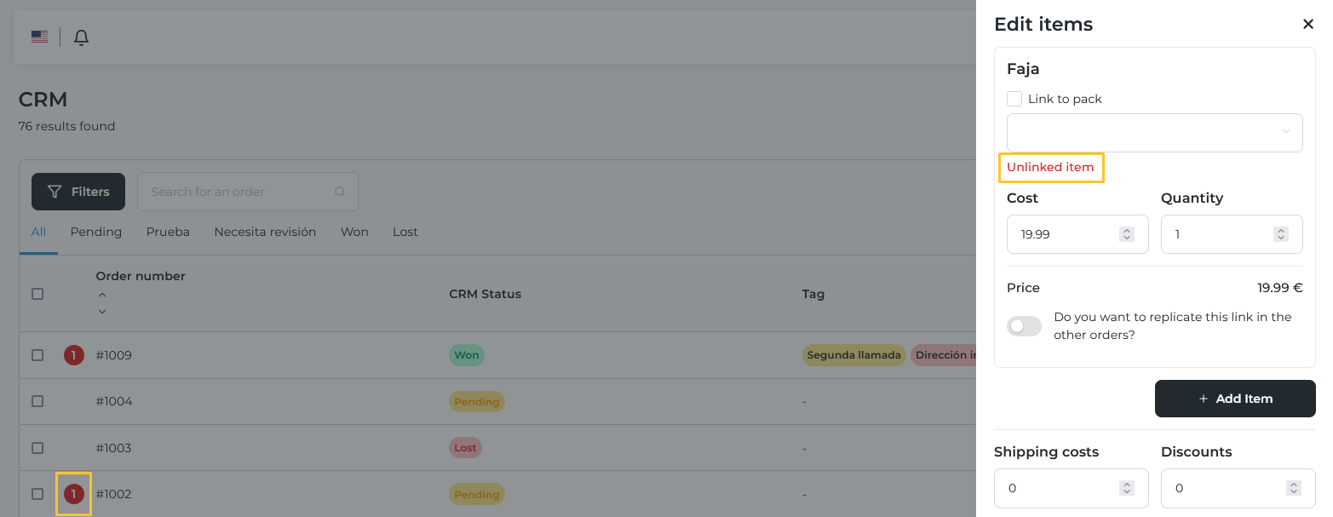Viewport: 1333px width, 517px height.
Task: Open the Filters button
Action: click(x=78, y=192)
